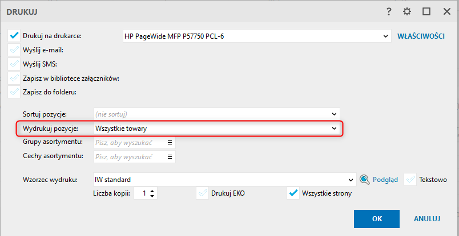Expand Wydrukuj pozycje Wszystkie towary dropdown
Image resolution: width=459 pixels, height=236 pixels.
(217, 129)
